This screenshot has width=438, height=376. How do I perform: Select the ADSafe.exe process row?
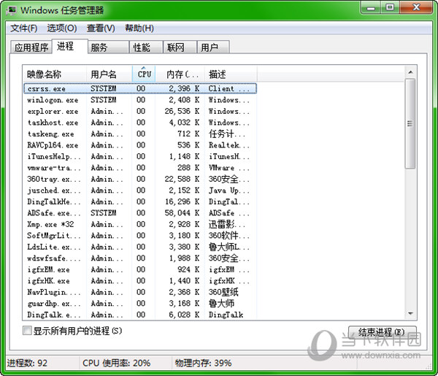tap(53, 212)
